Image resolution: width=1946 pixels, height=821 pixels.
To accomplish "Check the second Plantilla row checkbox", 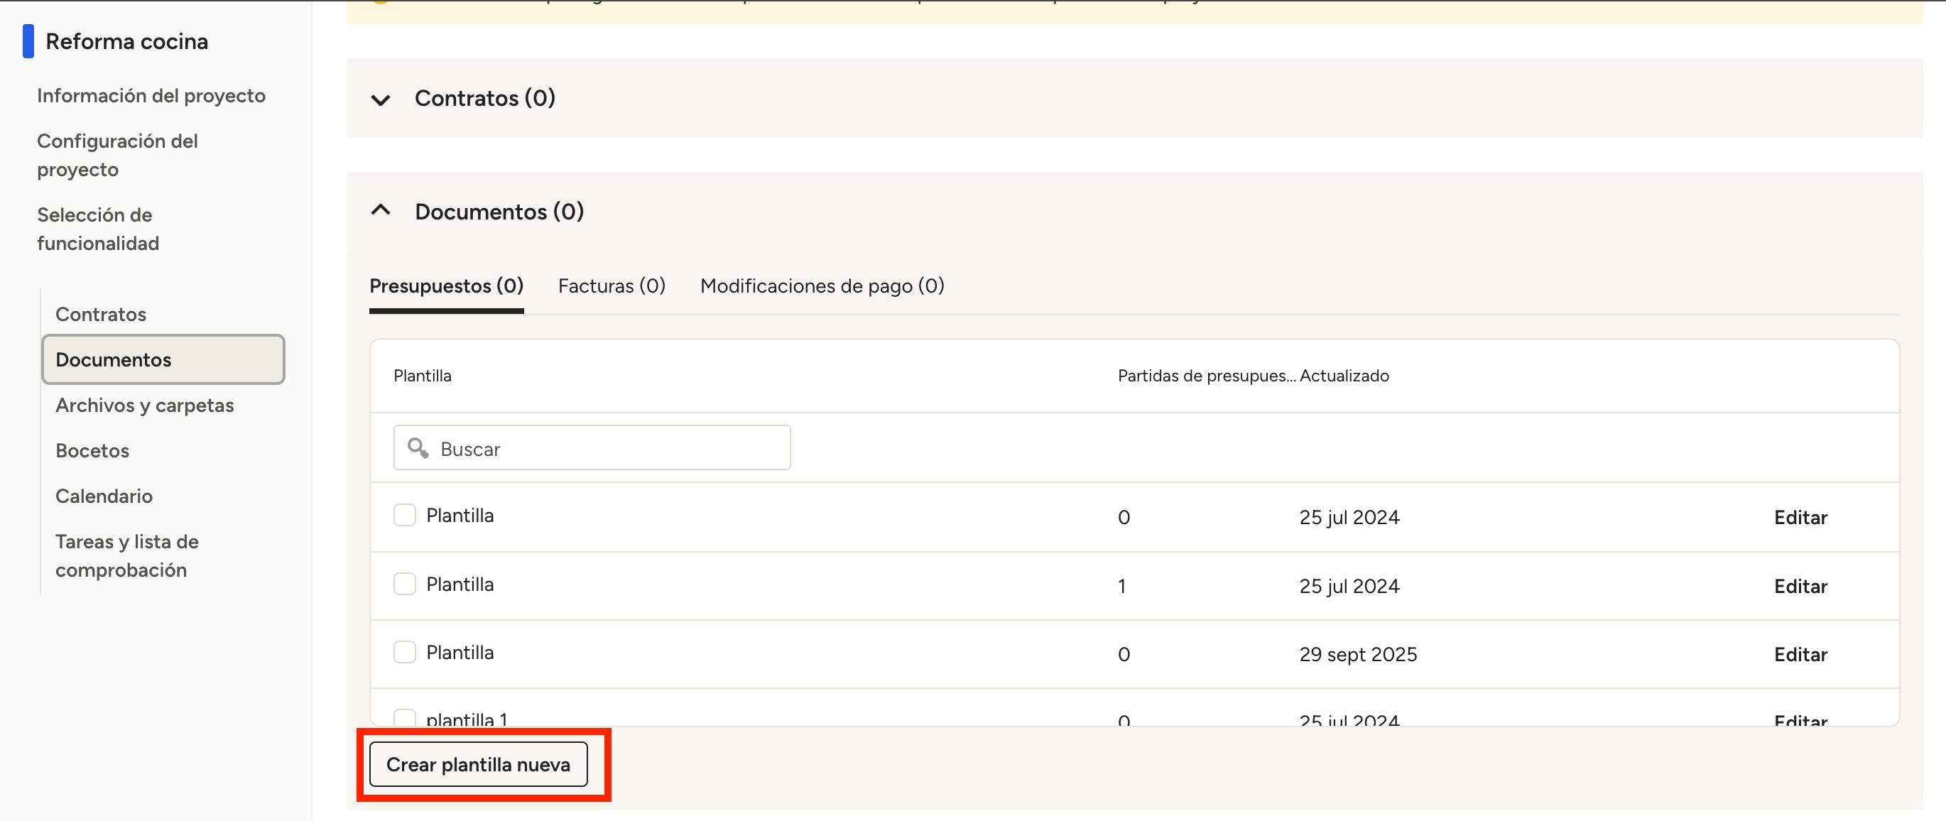I will [405, 584].
